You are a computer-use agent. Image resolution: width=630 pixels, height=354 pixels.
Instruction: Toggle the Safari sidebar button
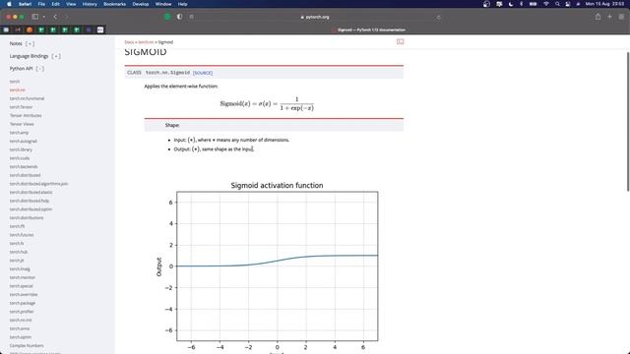[x=35, y=17]
